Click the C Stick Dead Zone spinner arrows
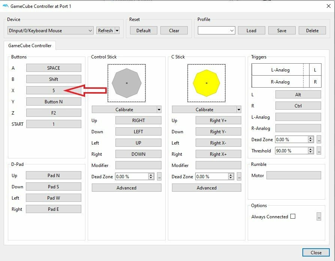 (x=231, y=176)
